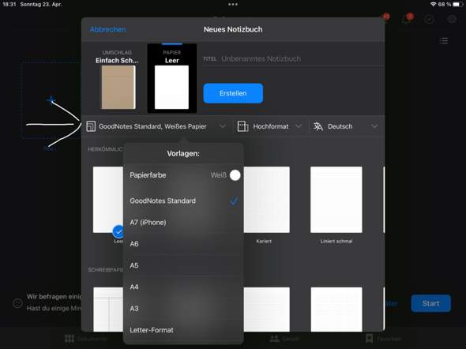Select A7 (iPhone) paper size
The height and width of the screenshot is (349, 466).
(x=183, y=223)
